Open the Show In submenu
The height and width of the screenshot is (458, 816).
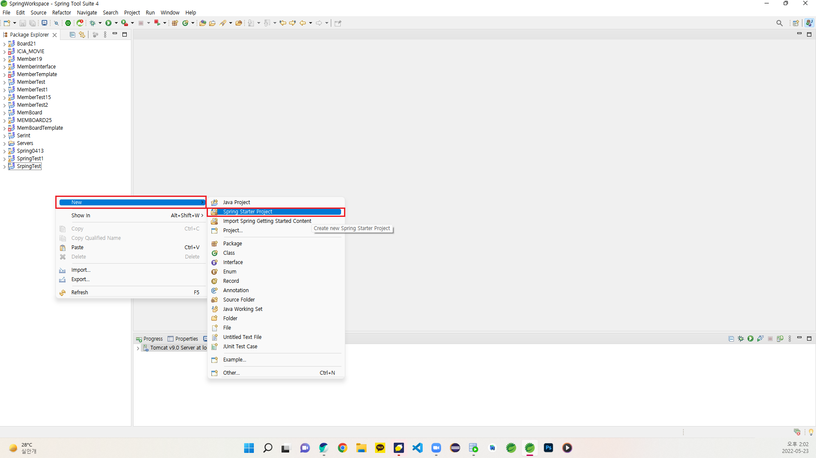coord(131,216)
